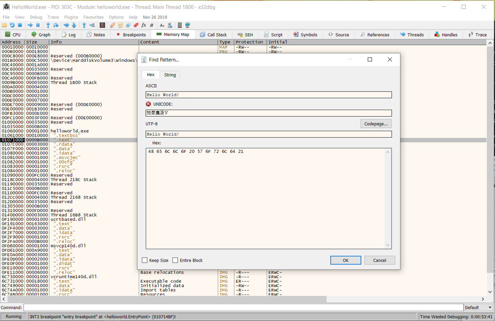
Task: Stop the debugging session
Action: click(x=19, y=25)
